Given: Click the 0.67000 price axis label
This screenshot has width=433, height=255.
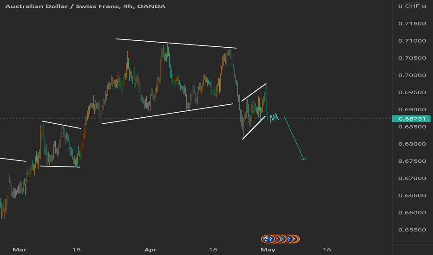Looking at the screenshot, I should click(x=412, y=178).
